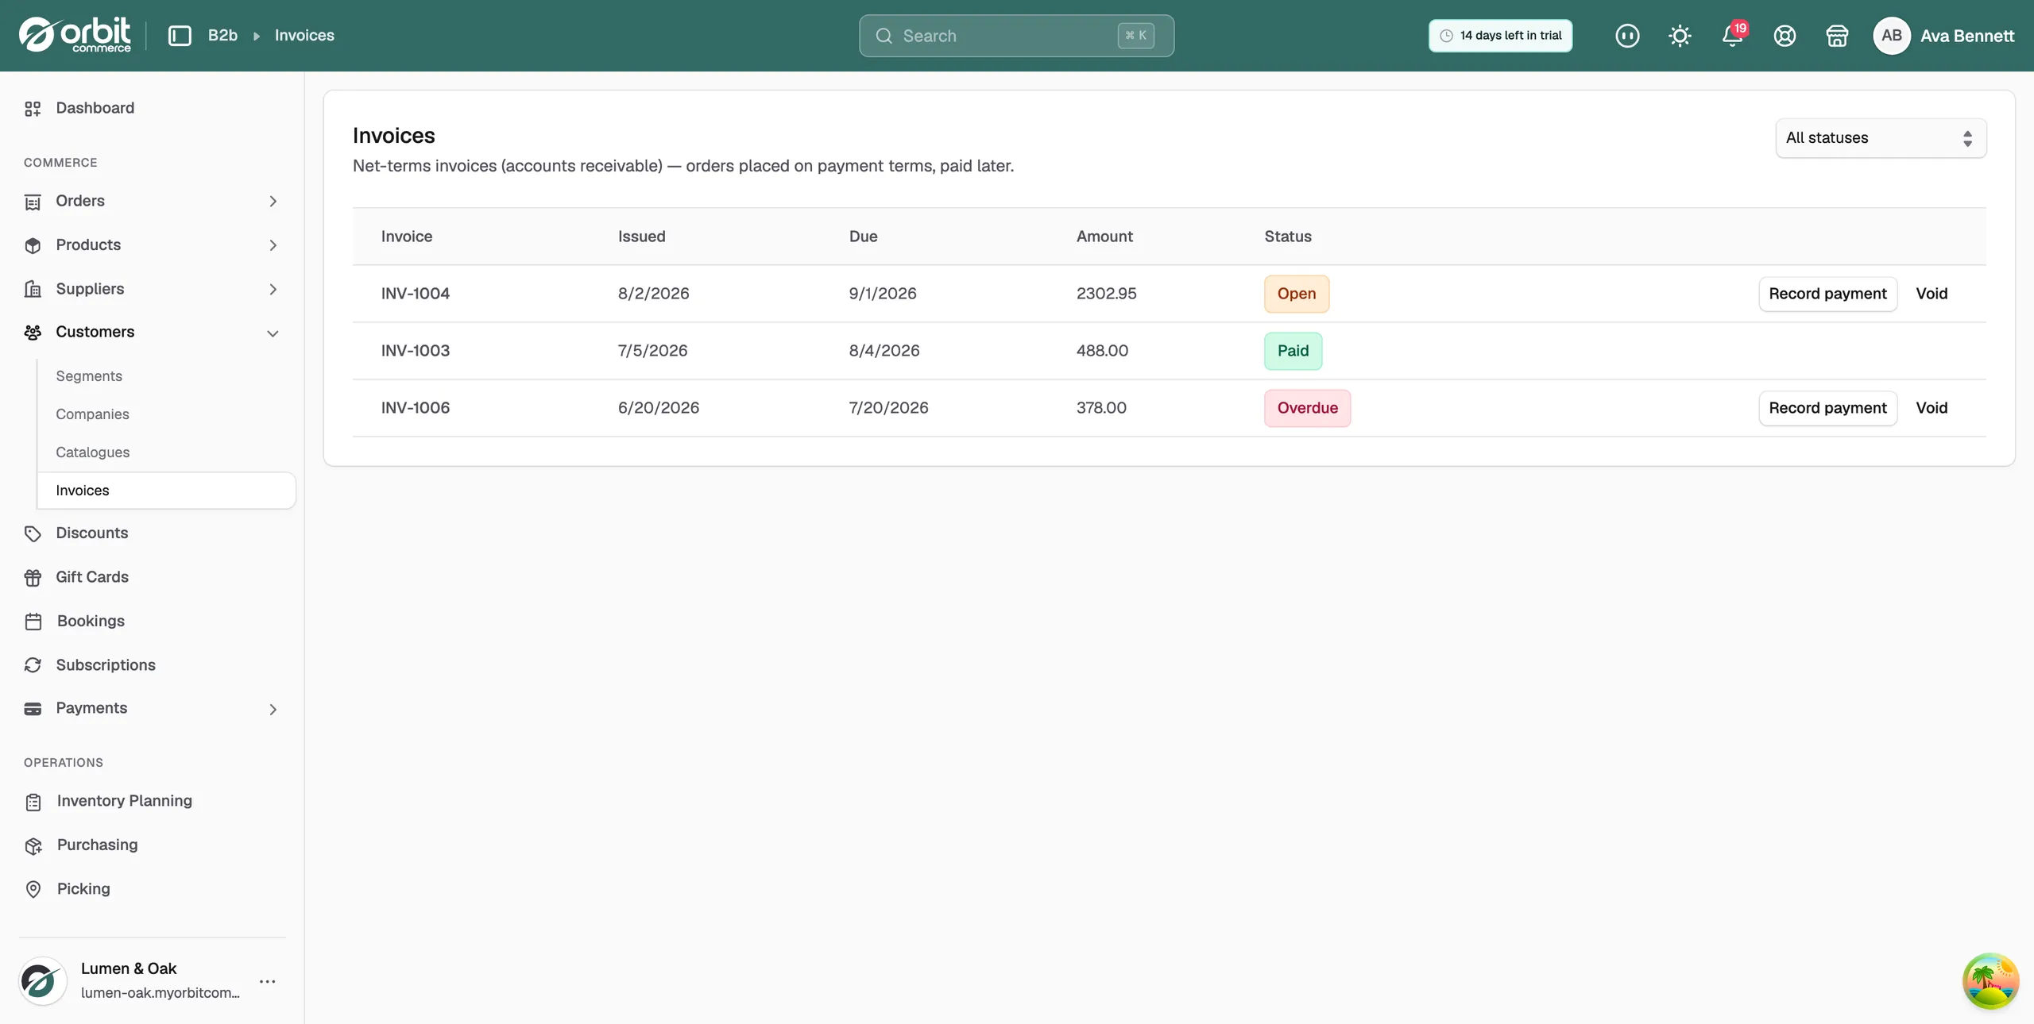Click the Subscriptions refresh icon

click(33, 665)
